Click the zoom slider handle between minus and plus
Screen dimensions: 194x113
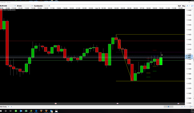pos(190,106)
